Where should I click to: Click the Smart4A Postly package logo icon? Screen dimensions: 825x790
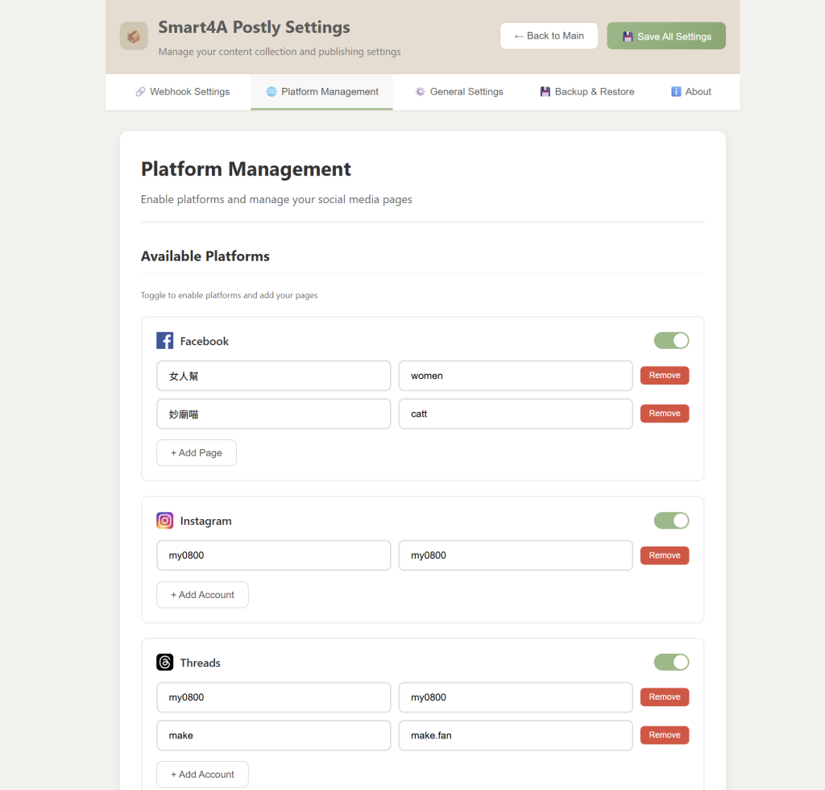pos(134,36)
